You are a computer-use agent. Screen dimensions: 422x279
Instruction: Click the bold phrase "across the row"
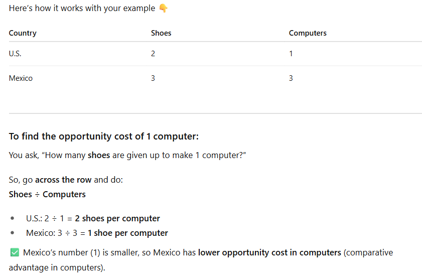[63, 180]
